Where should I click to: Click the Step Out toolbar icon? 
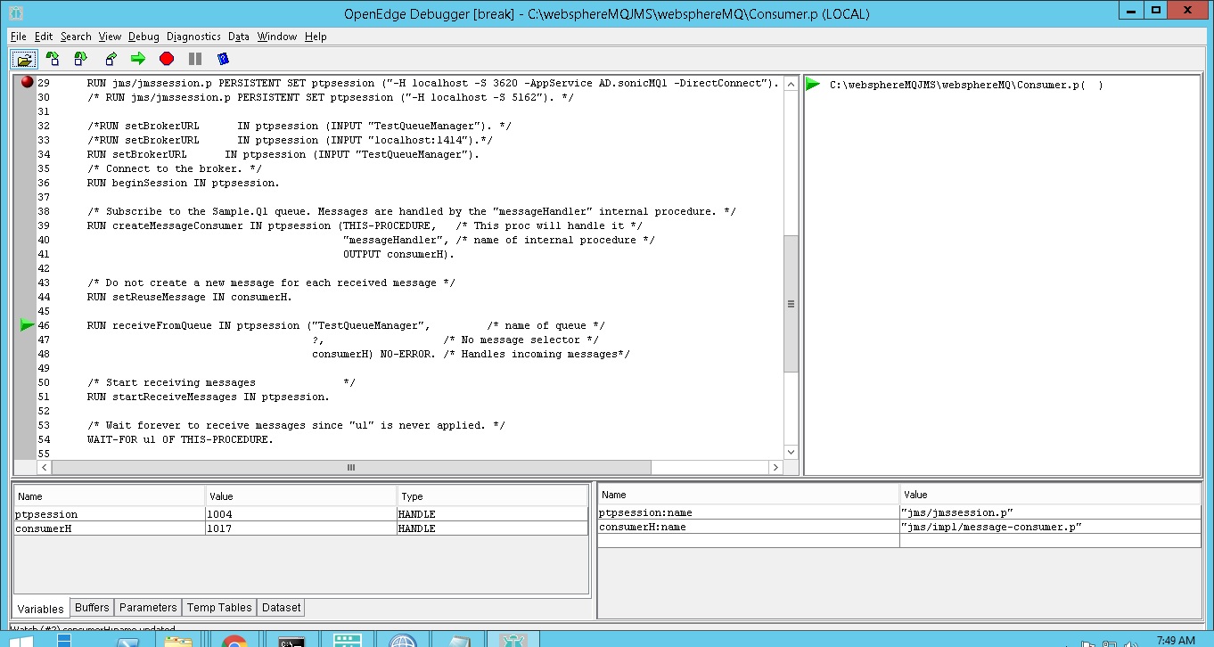110,59
